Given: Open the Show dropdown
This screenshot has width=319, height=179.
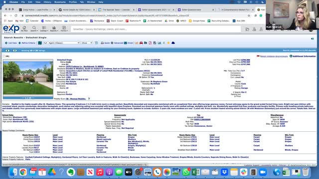Looking at the screenshot, I should [x=87, y=43].
